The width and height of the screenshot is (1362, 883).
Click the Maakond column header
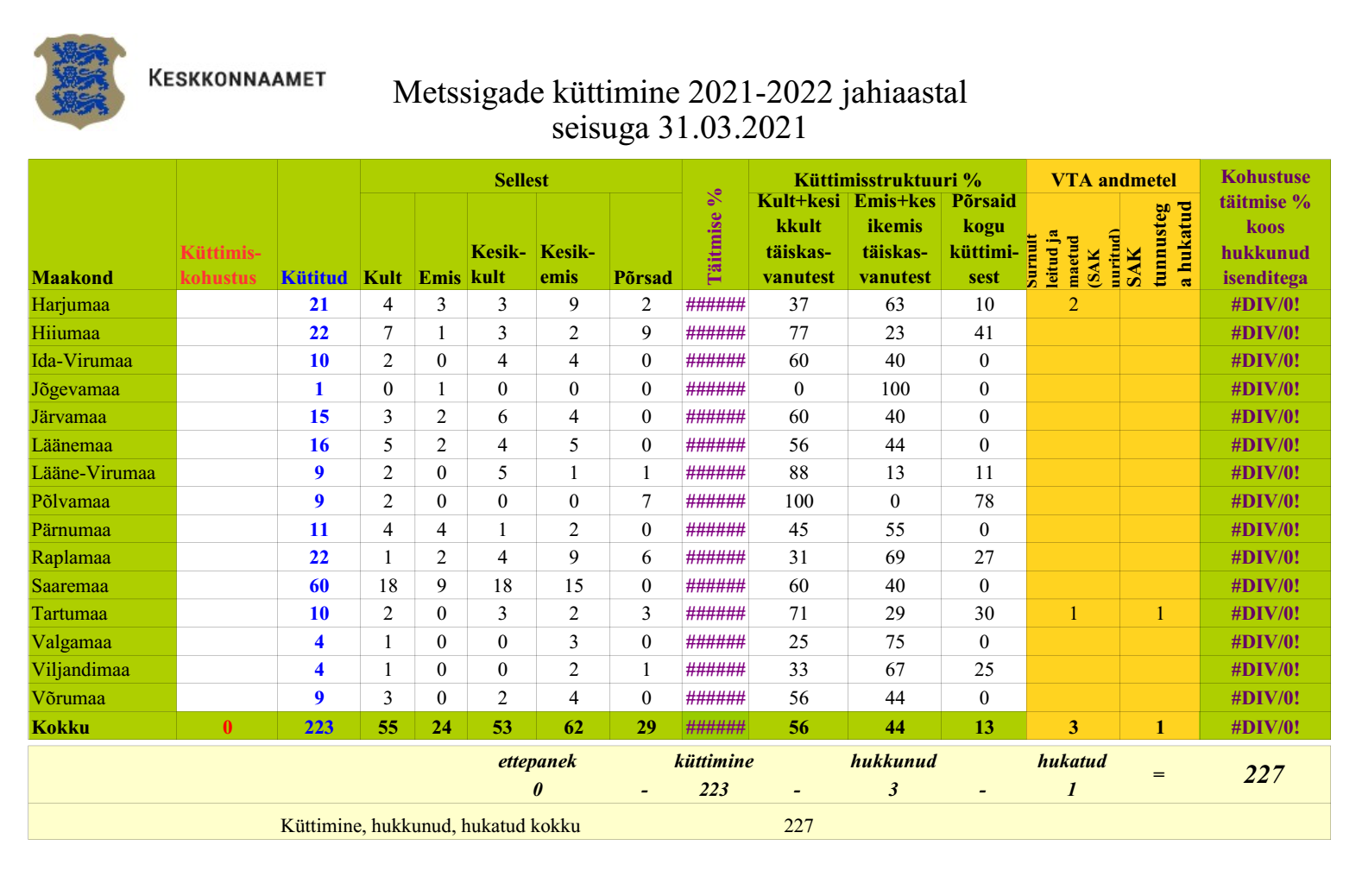point(73,277)
